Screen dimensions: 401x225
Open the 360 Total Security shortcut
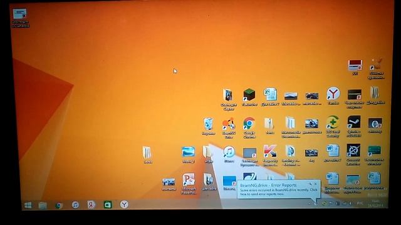333,127
